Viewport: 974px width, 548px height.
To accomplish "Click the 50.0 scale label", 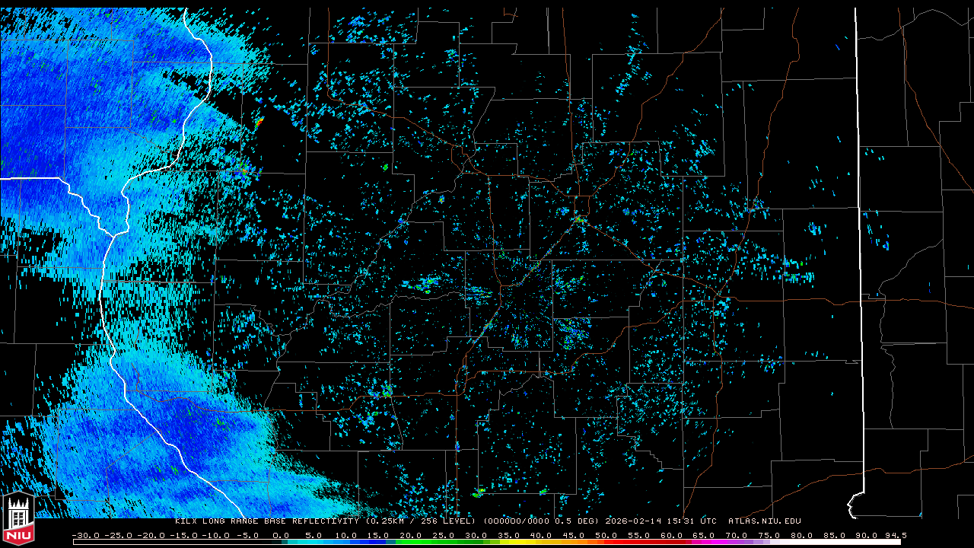I will [606, 535].
